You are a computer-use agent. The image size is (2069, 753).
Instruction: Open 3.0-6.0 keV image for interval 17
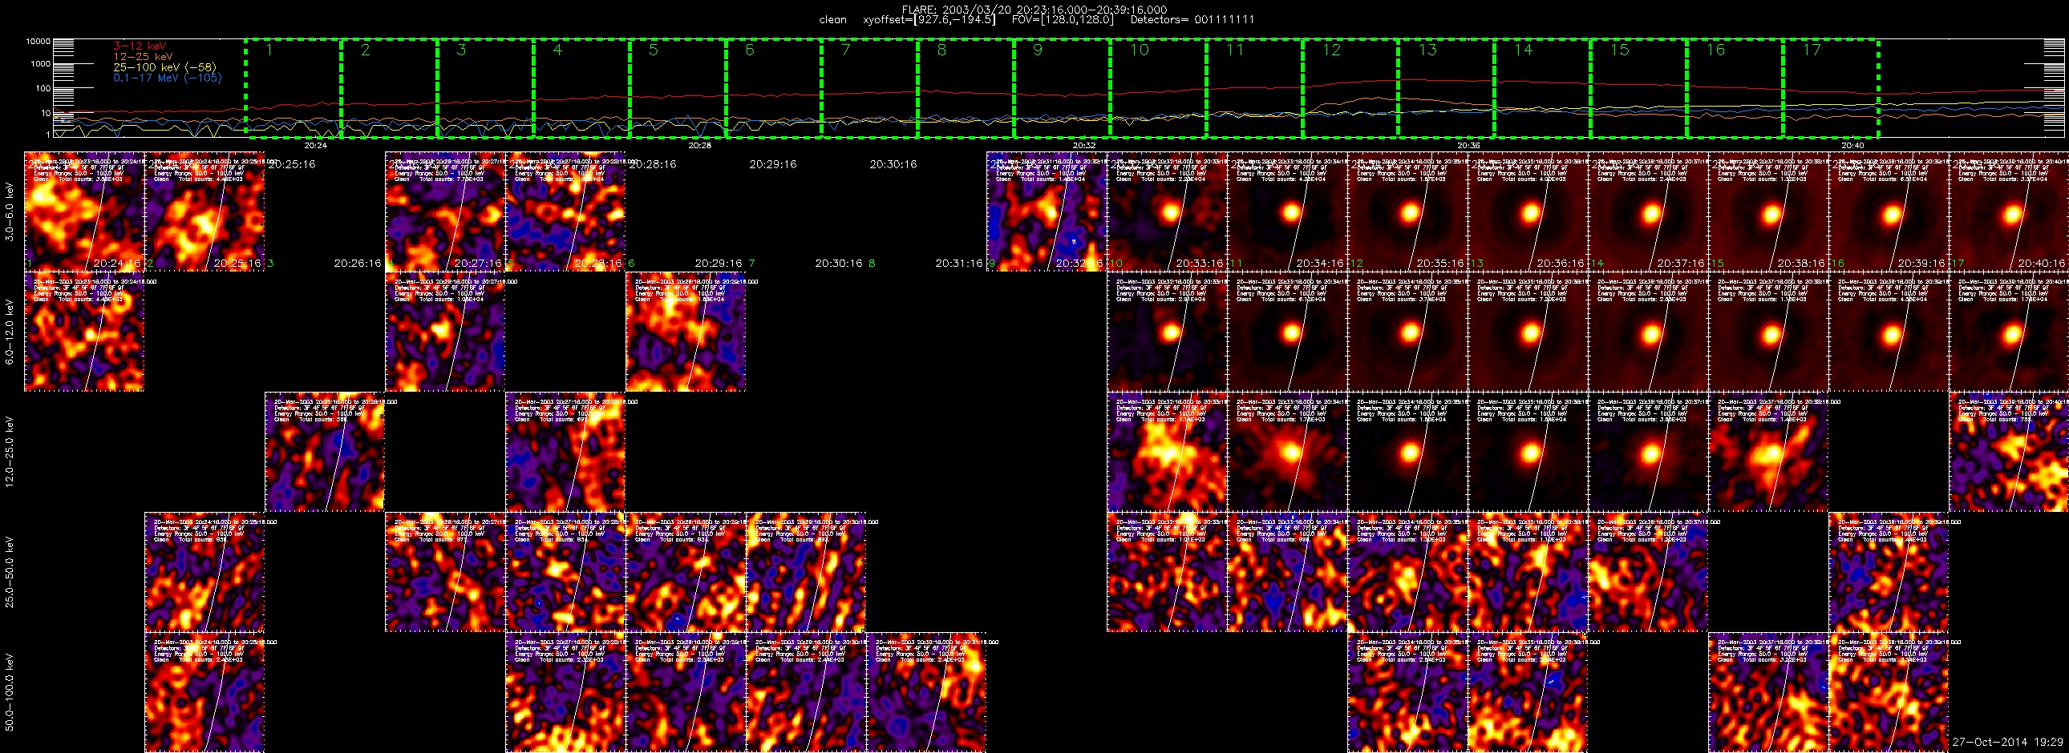coord(2009,211)
